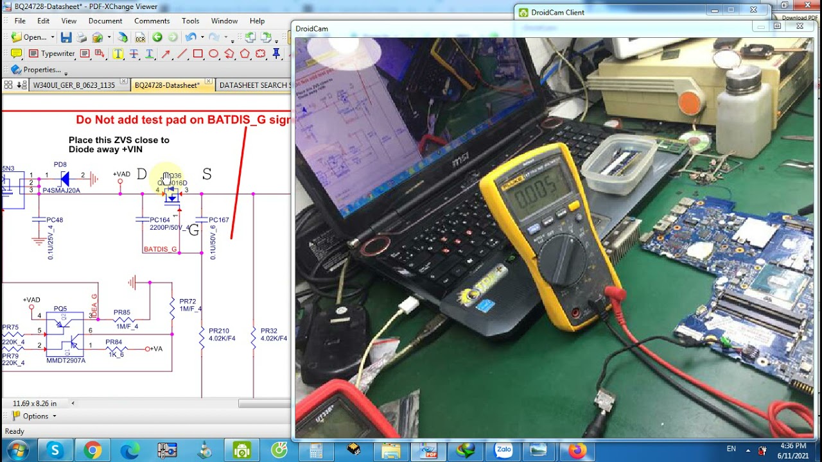The height and width of the screenshot is (462, 822).
Task: Undo the last action
Action: point(191,37)
